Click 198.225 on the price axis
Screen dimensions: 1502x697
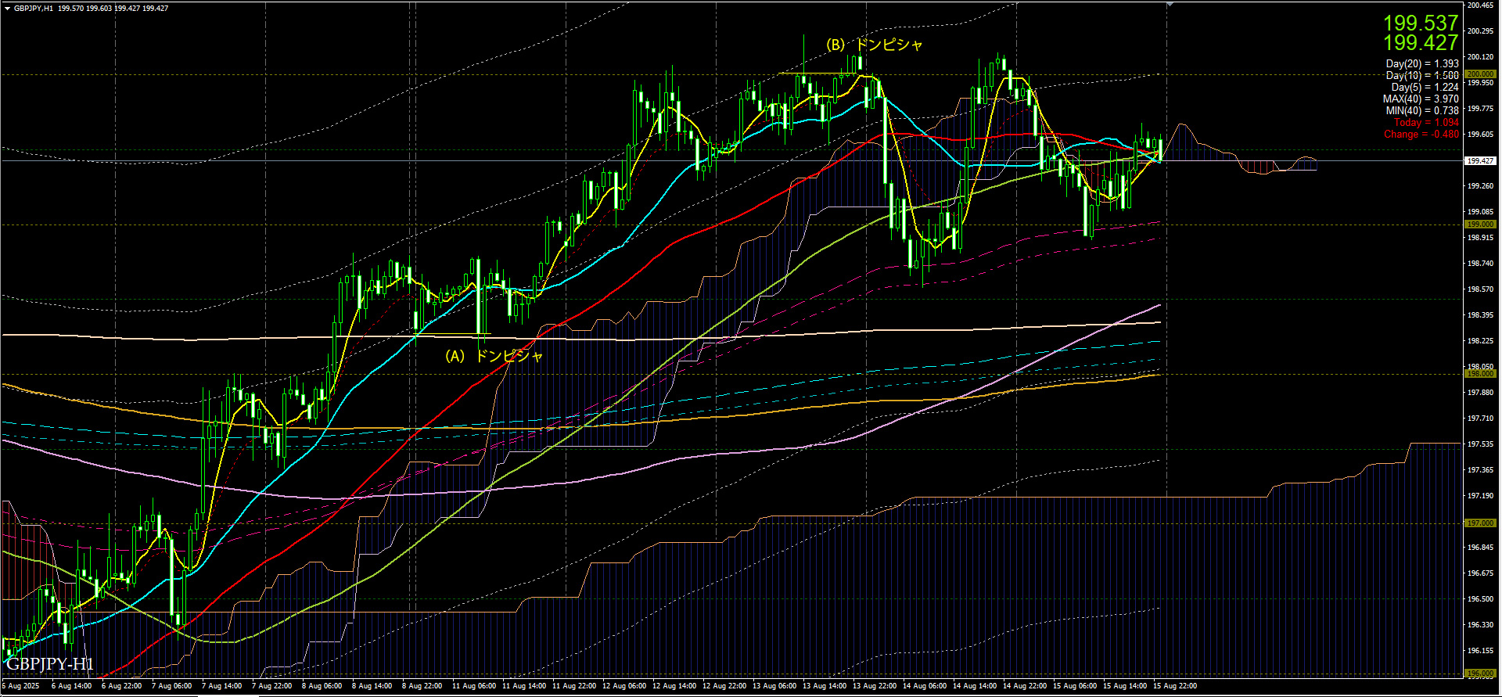tap(1480, 341)
